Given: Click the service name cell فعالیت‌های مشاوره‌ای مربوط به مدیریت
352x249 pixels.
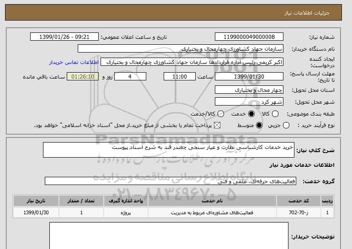Looking at the screenshot, I should point(212,212).
